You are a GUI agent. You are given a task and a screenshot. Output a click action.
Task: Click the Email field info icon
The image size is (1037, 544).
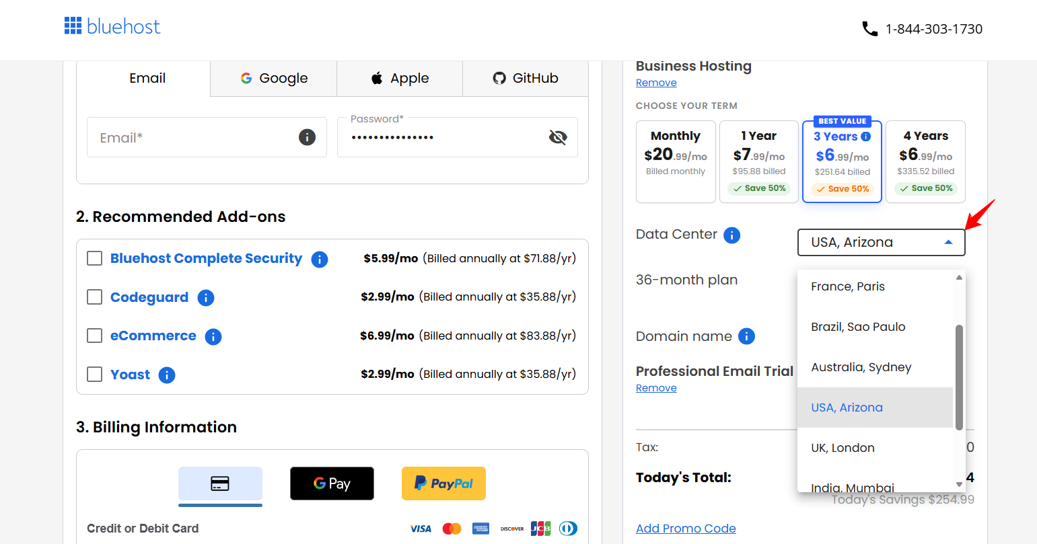(307, 137)
